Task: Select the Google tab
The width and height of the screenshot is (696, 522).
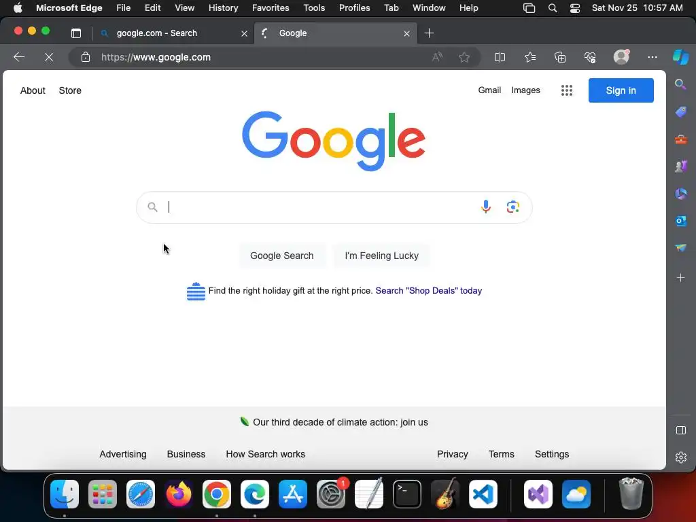Action: 336,33
